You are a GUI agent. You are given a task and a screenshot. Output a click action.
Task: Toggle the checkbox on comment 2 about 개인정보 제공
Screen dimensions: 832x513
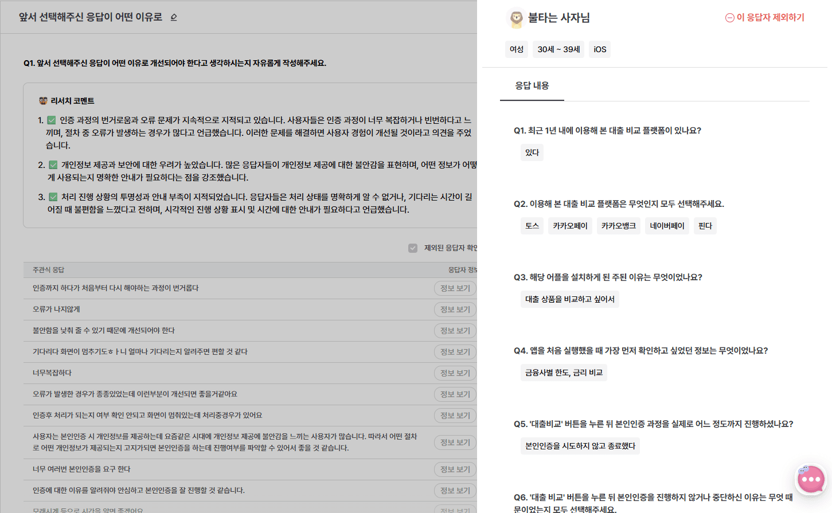(x=53, y=165)
